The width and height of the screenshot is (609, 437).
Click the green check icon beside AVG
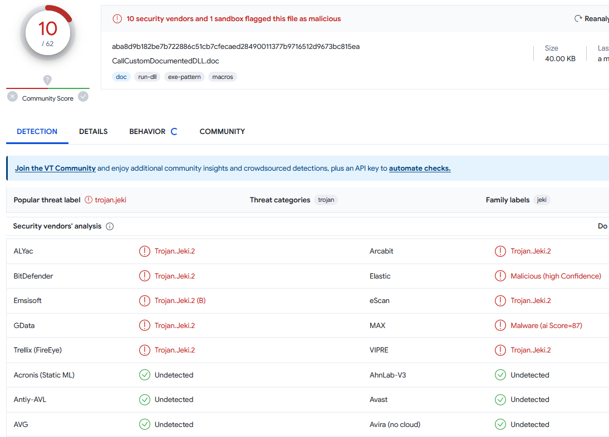pos(145,424)
